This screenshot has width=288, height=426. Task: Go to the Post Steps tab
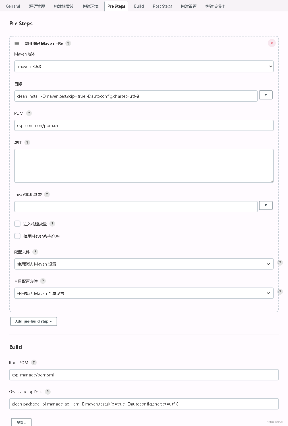pos(162,6)
